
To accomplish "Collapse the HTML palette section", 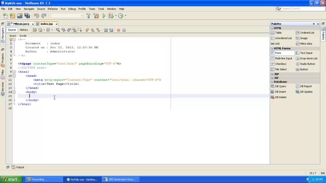I will click(272, 28).
